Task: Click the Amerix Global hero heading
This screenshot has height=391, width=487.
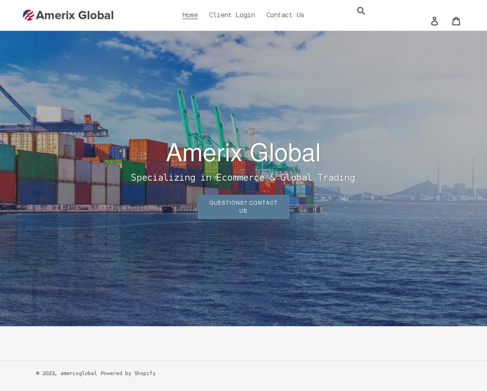Action: (x=243, y=152)
